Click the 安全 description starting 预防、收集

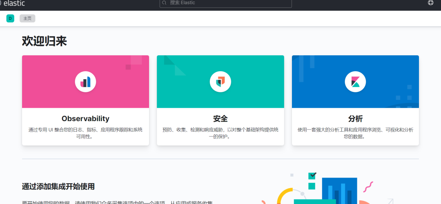pos(220,133)
